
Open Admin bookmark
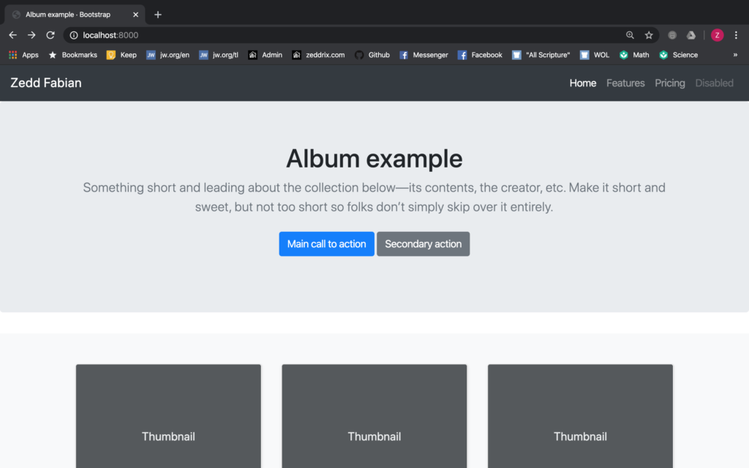(265, 55)
